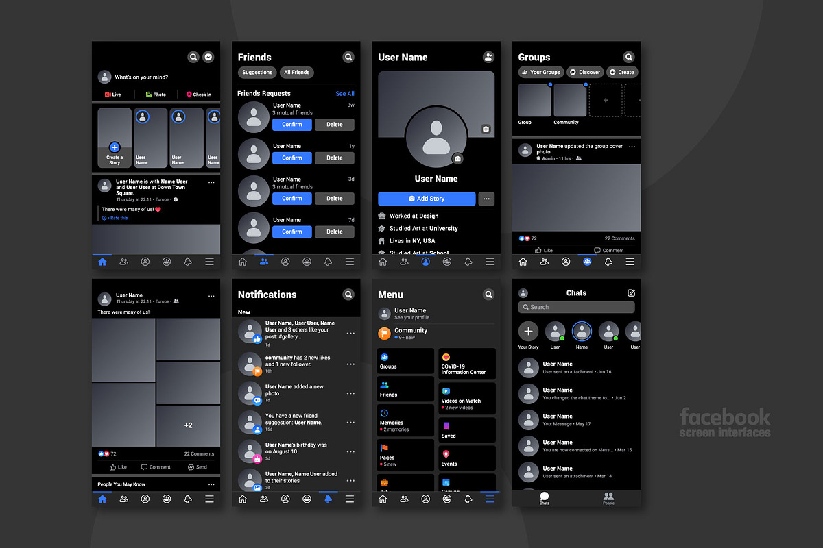This screenshot has height=548, width=823.
Task: Open compose new chat icon in Chats
Action: coord(631,292)
